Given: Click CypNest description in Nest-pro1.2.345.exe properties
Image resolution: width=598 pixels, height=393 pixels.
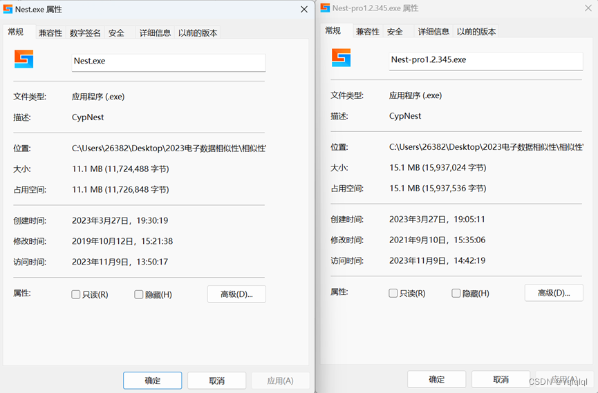Looking at the screenshot, I should pos(405,116).
